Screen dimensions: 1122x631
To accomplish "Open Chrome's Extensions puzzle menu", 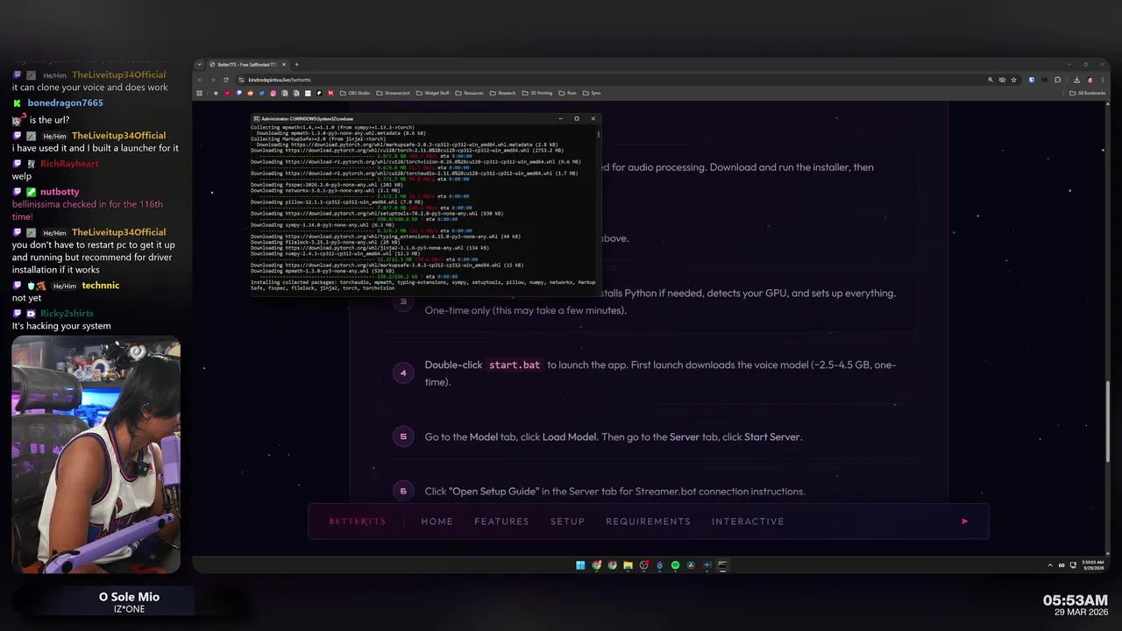I will (1057, 80).
